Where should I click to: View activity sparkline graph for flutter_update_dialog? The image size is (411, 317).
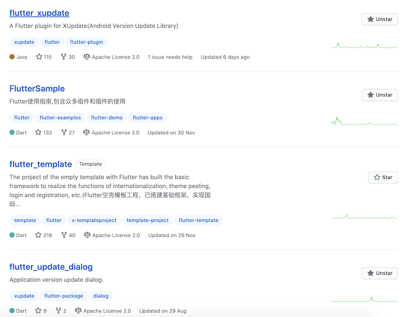click(x=364, y=299)
